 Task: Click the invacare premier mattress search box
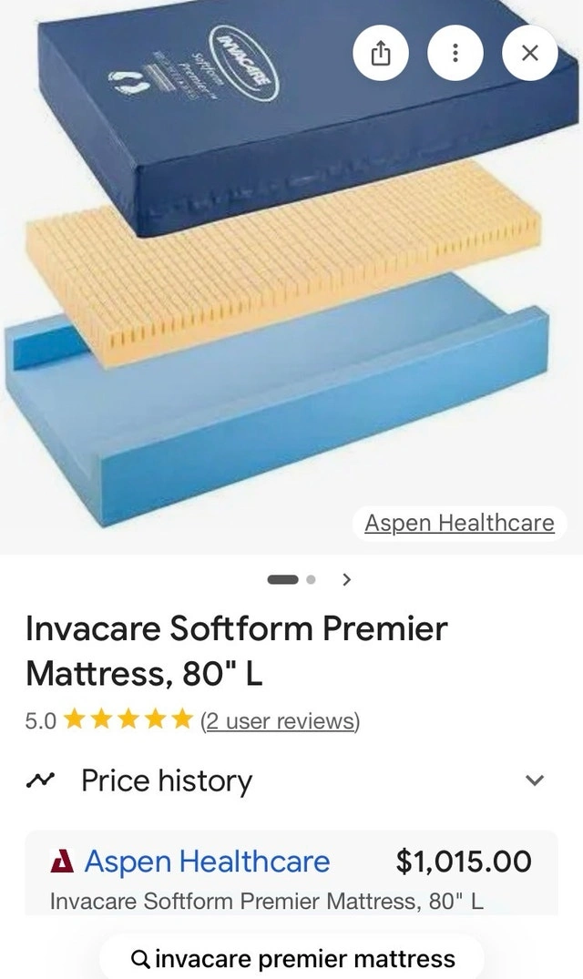point(291,958)
